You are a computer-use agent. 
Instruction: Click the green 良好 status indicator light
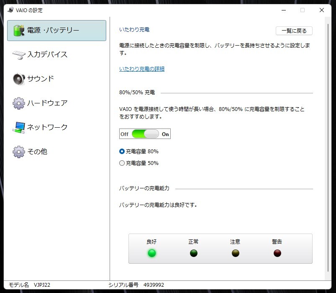(x=152, y=253)
